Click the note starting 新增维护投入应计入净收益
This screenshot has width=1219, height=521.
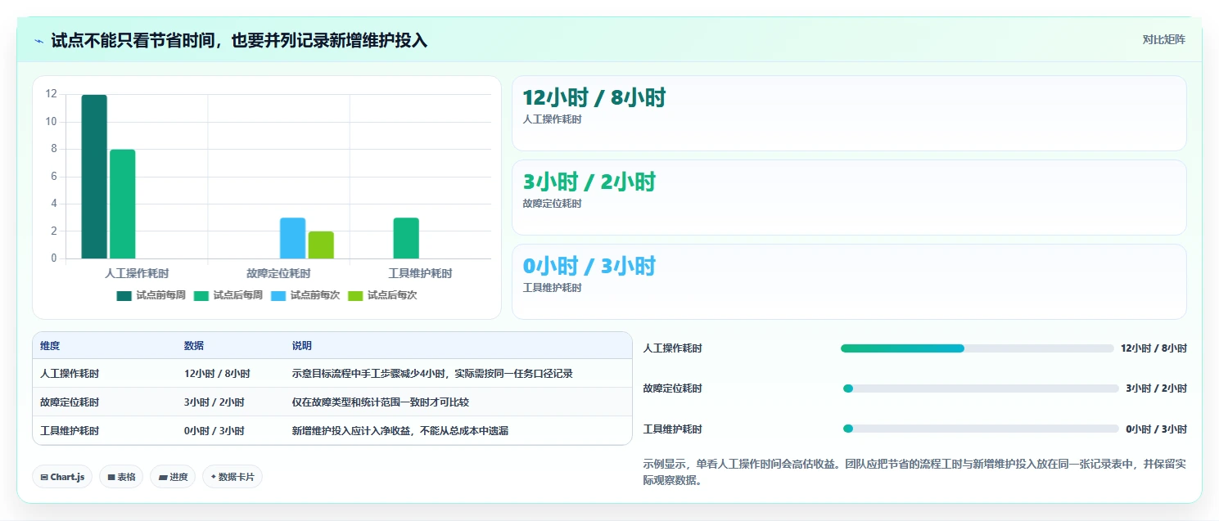coord(400,431)
